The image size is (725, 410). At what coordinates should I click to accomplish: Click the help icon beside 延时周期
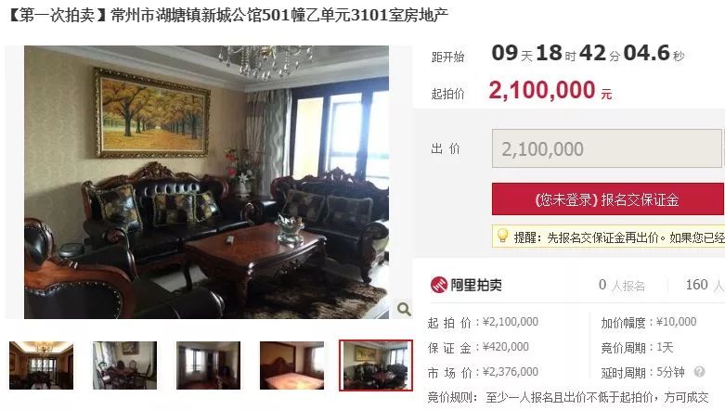click(x=699, y=372)
